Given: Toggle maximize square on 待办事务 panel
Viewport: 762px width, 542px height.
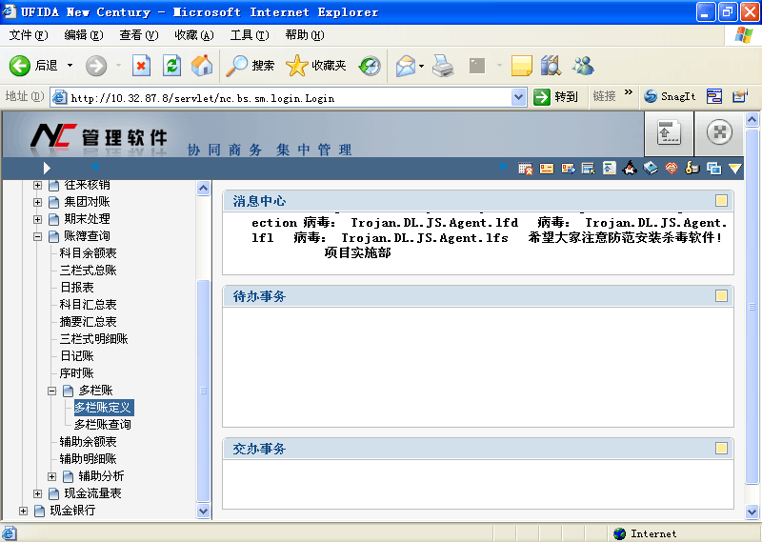Looking at the screenshot, I should point(721,296).
